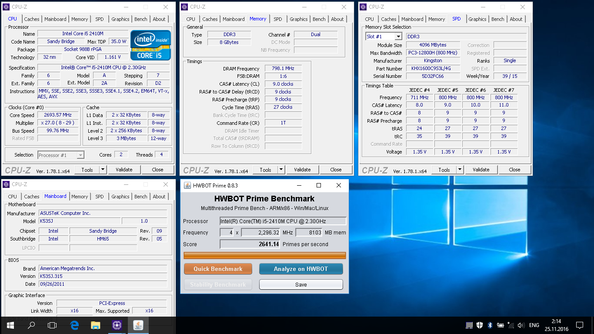Switch to HWBOT Prime Java taskbar icon

138,325
